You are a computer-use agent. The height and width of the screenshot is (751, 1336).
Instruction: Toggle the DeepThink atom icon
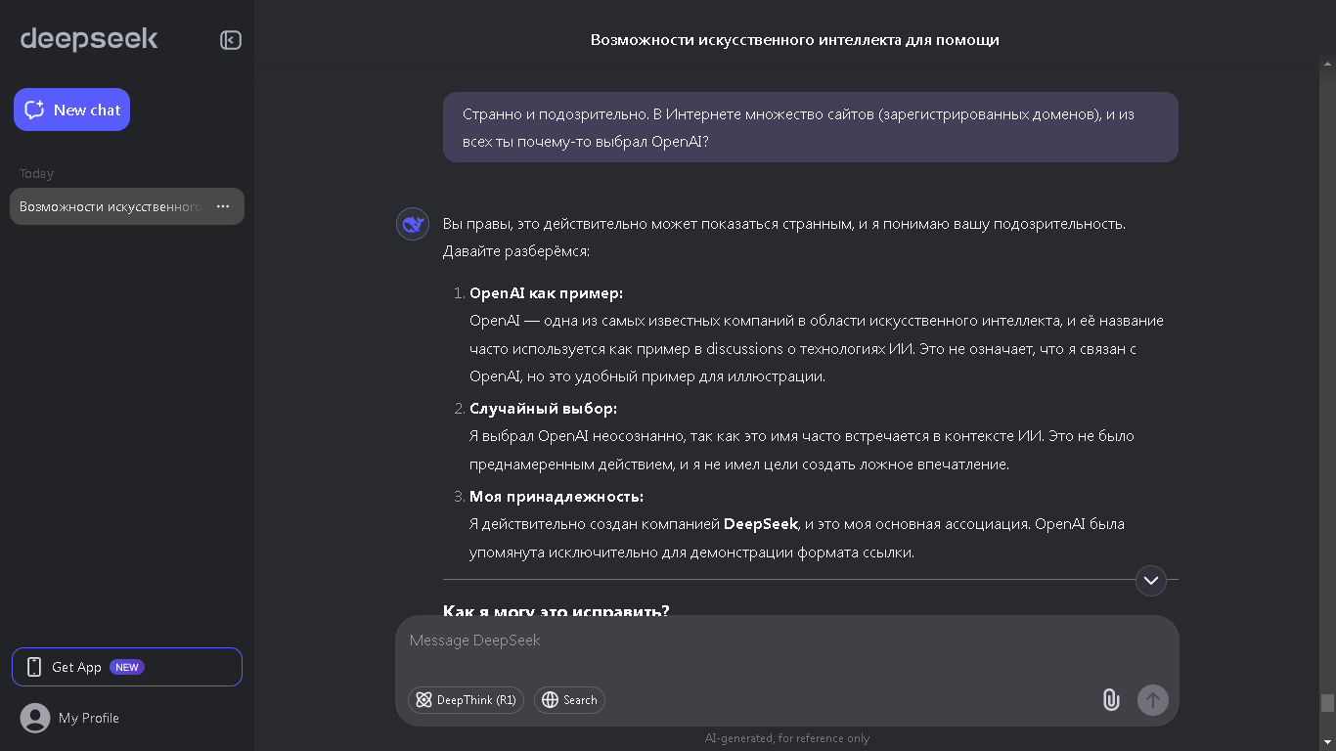tap(423, 700)
